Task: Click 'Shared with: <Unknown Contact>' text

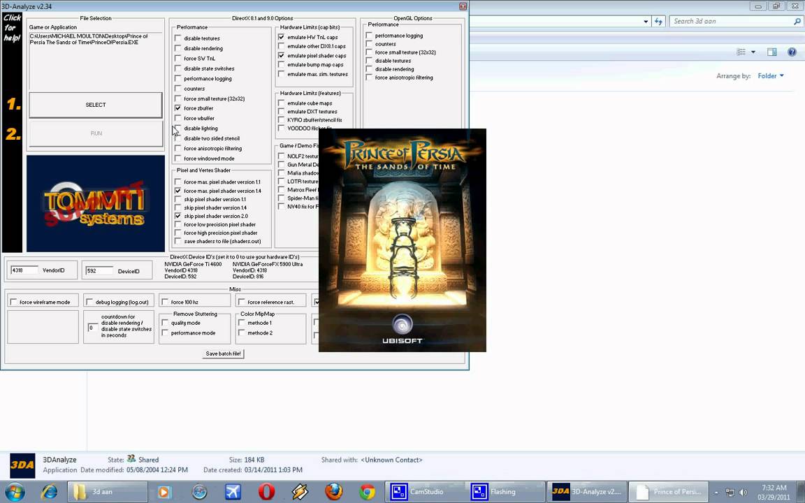Action: coord(372,460)
